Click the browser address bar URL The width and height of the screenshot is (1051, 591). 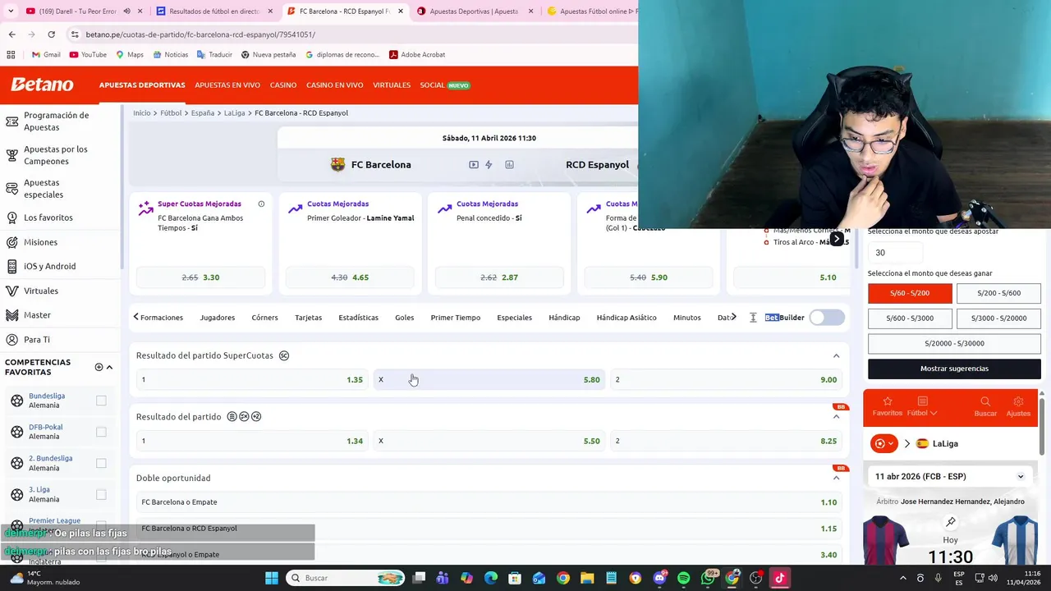[x=200, y=34]
